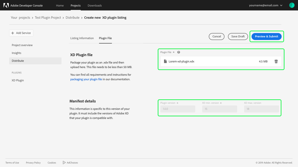Click the Save Draft button

coord(238,36)
